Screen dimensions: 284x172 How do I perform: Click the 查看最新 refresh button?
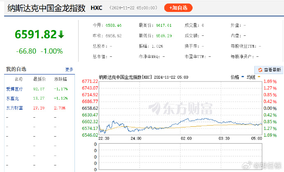pos(269,70)
